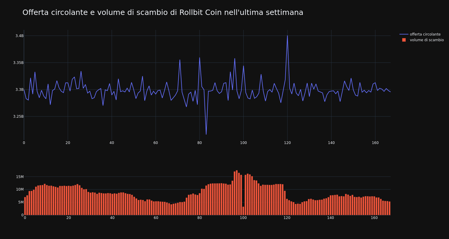
Task: Toggle the 'offerta circolante' legend entry
Action: point(422,34)
